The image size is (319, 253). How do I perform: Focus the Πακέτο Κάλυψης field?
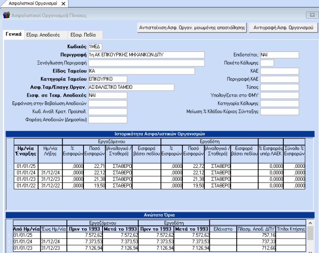pos(267,63)
